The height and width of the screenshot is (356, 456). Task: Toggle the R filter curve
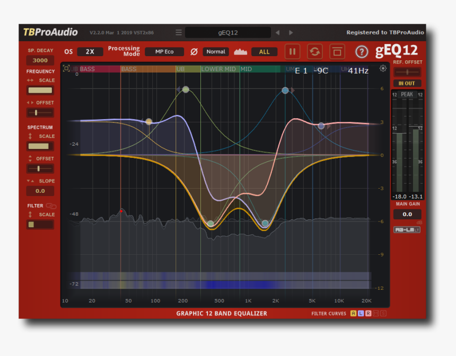pos(369,313)
